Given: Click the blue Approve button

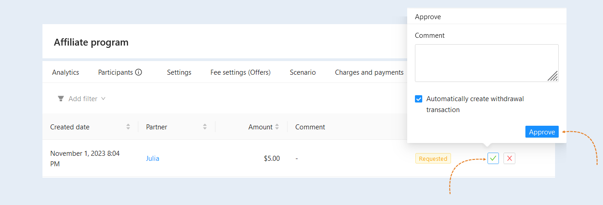Looking at the screenshot, I should tap(542, 132).
